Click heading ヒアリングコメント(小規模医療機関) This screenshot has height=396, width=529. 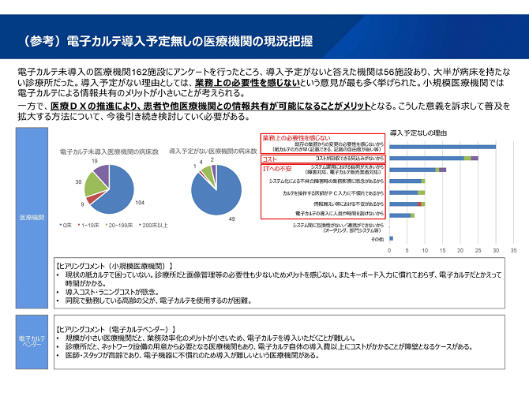(x=114, y=266)
